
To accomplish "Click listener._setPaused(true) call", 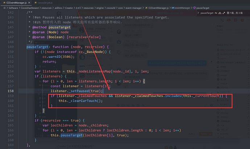I will [76, 91].
